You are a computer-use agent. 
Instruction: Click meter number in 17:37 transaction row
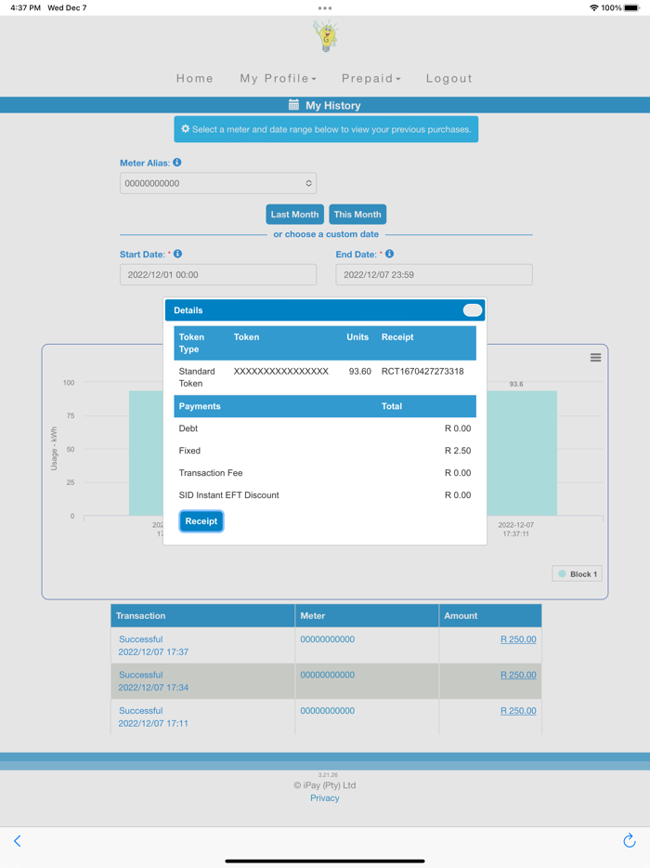click(328, 639)
